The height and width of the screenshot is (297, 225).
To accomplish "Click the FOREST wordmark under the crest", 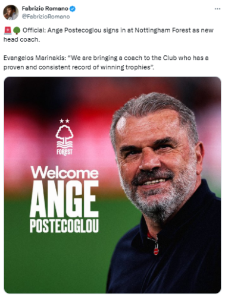I will pyautogui.click(x=64, y=152).
